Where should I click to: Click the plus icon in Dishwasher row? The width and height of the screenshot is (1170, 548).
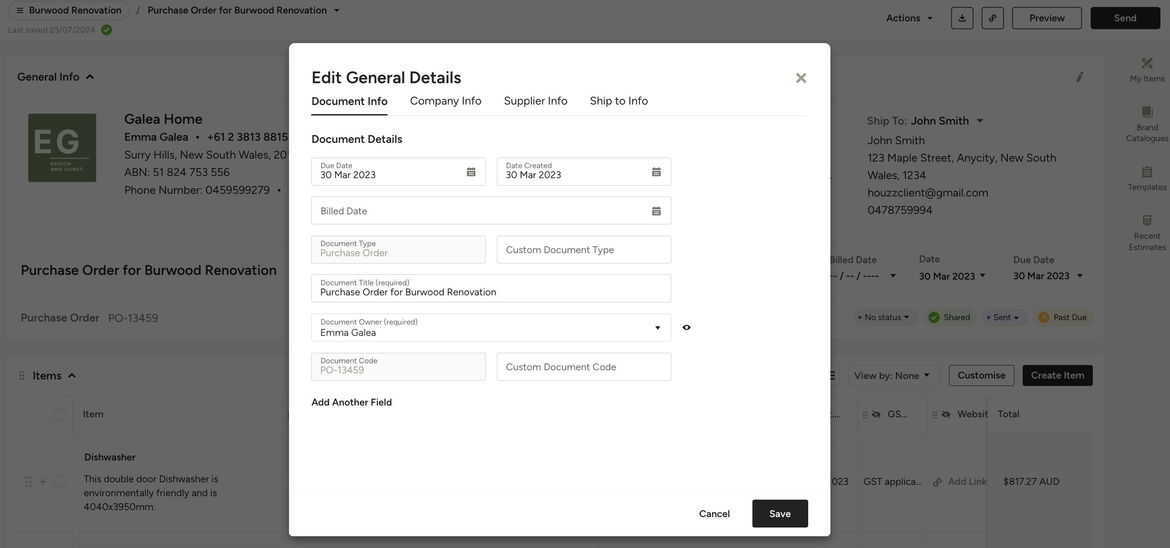42,482
